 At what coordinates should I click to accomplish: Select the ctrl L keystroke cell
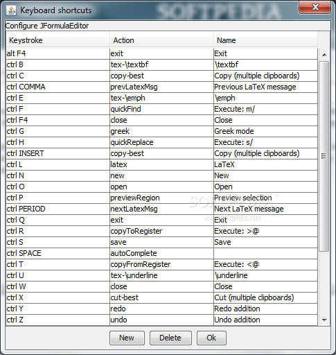58,164
